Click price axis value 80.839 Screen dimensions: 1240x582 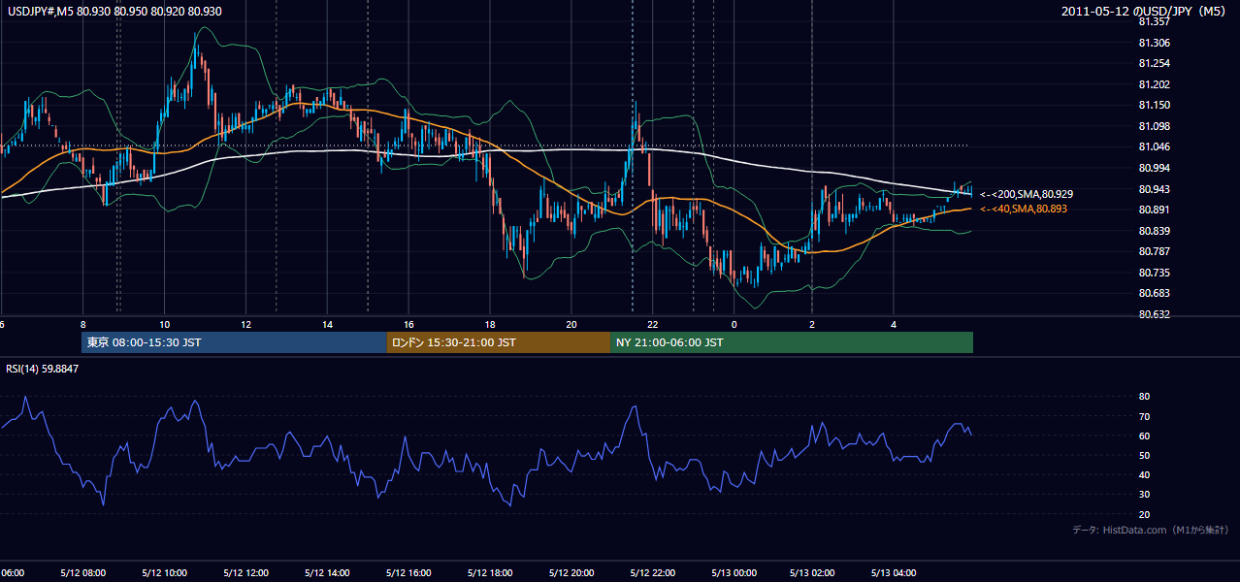click(x=1154, y=231)
